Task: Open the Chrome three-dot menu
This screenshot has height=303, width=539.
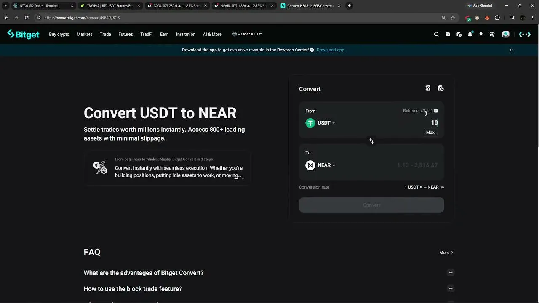Action: click(x=533, y=18)
